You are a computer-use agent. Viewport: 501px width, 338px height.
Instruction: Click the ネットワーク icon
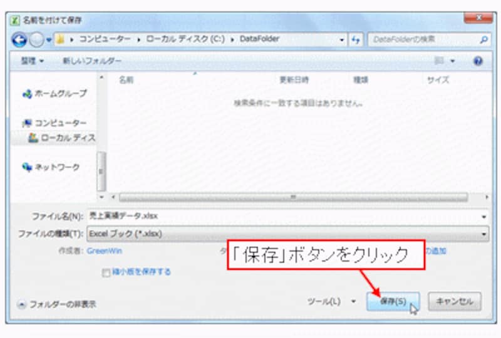click(28, 167)
